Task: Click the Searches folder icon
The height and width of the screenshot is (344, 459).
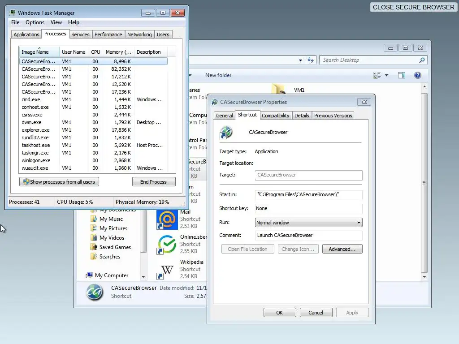Action: [94, 256]
